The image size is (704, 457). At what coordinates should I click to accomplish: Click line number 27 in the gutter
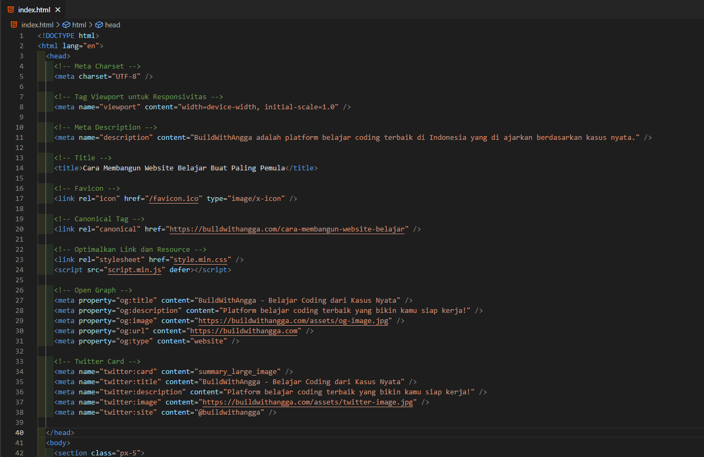[19, 300]
